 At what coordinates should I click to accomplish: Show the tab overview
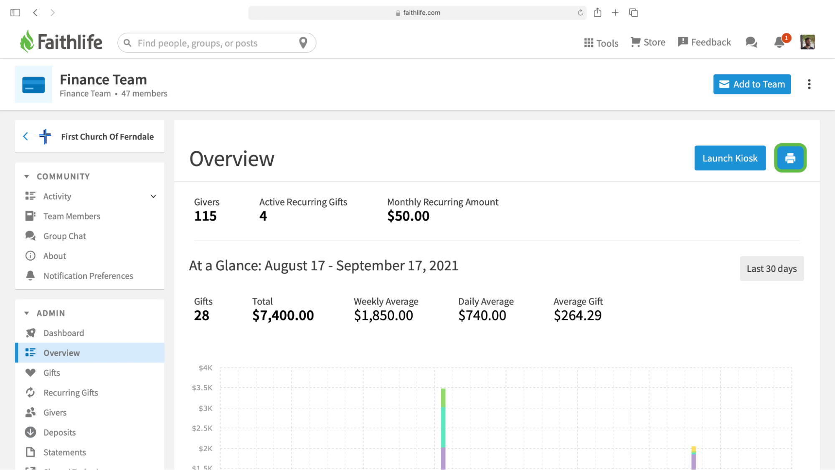point(634,13)
